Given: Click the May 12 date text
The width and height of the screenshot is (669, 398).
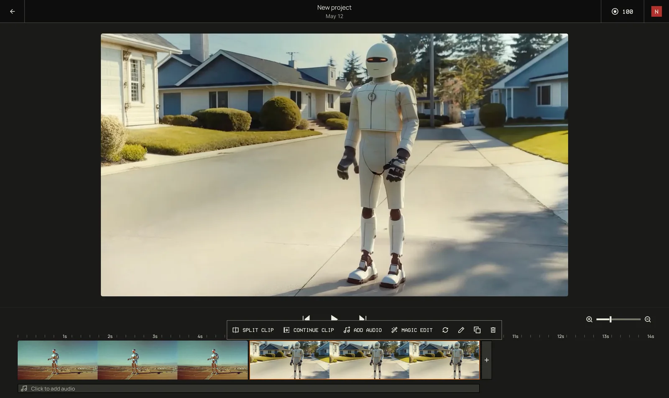Looking at the screenshot, I should [334, 16].
